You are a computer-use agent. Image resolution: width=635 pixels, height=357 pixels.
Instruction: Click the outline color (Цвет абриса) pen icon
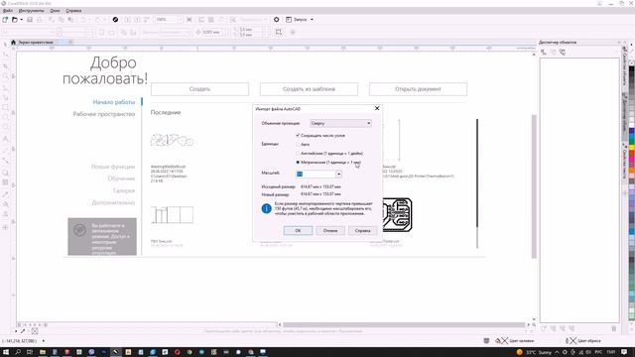[568, 341]
